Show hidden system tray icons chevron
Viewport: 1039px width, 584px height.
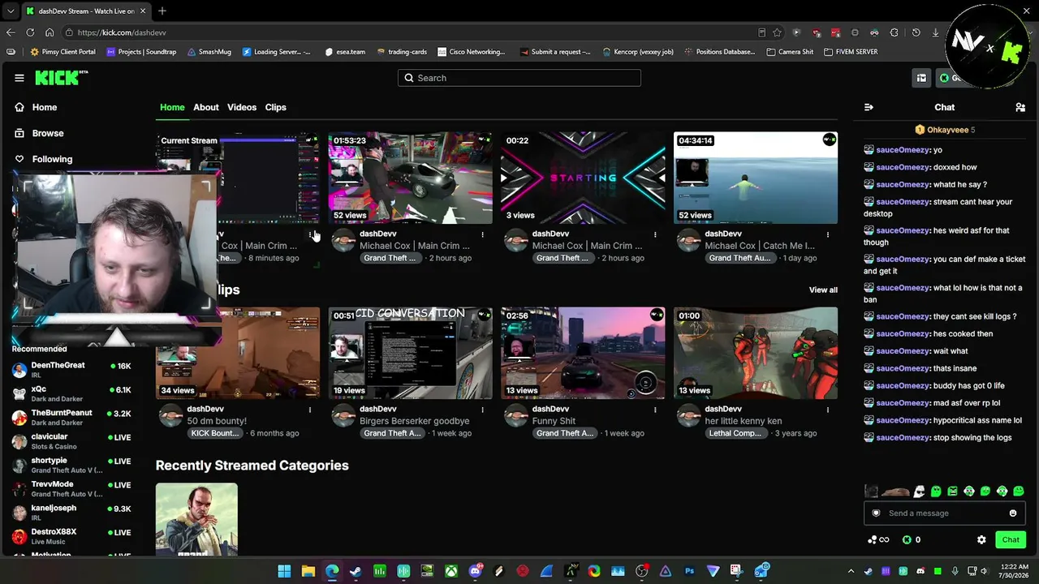coord(851,571)
